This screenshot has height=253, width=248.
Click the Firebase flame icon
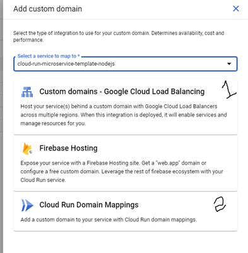click(27, 149)
